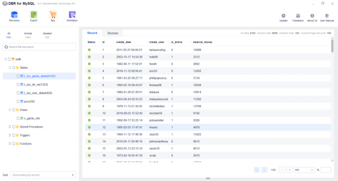Check the t_sys_user_detail(420) table checkbox
The image size is (338, 181).
[18, 93]
